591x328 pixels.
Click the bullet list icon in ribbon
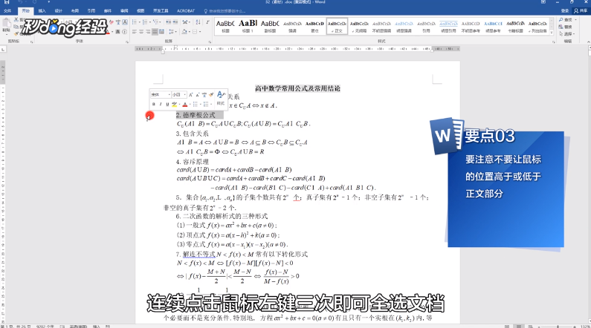(x=135, y=22)
